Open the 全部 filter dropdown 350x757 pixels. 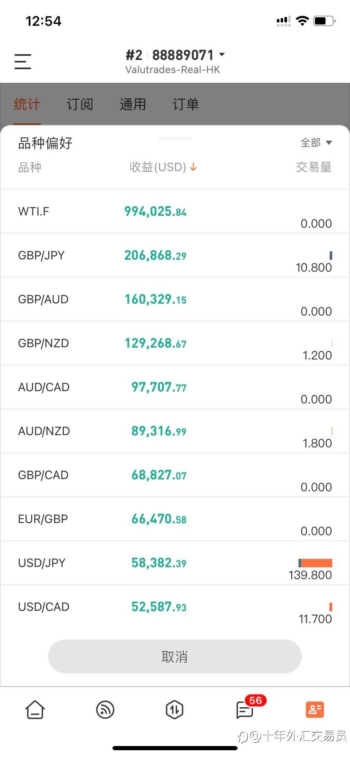coord(316,143)
